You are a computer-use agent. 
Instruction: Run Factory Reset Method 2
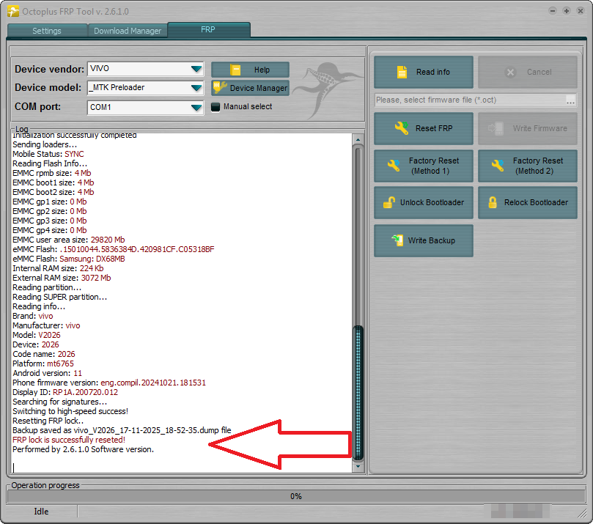tap(528, 166)
